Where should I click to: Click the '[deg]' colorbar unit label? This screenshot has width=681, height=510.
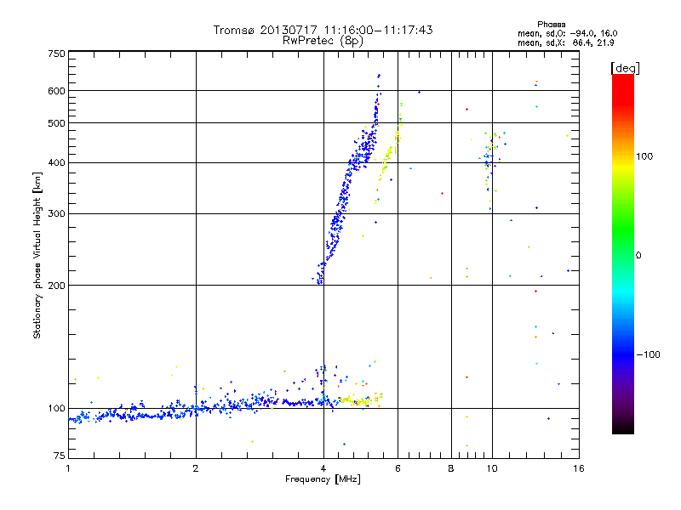pyautogui.click(x=625, y=68)
